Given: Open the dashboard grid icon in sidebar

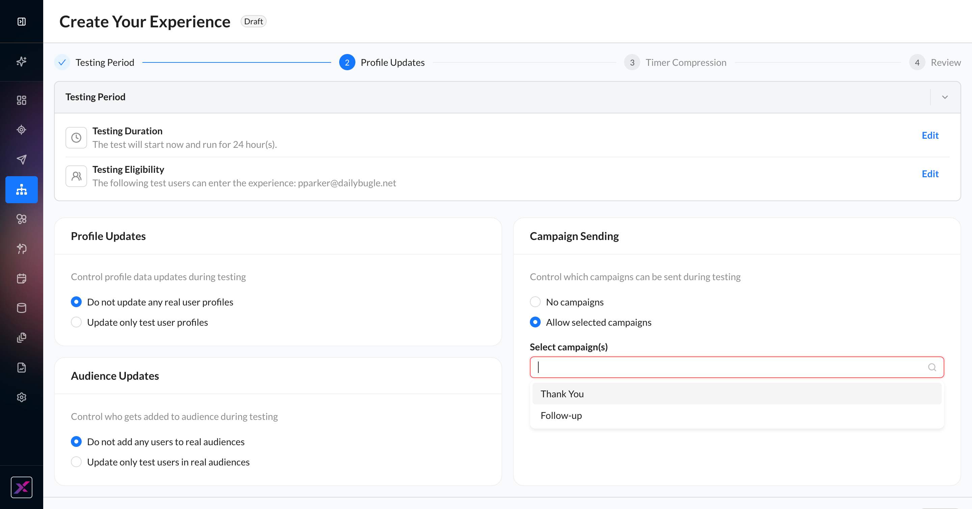Looking at the screenshot, I should pos(22,100).
